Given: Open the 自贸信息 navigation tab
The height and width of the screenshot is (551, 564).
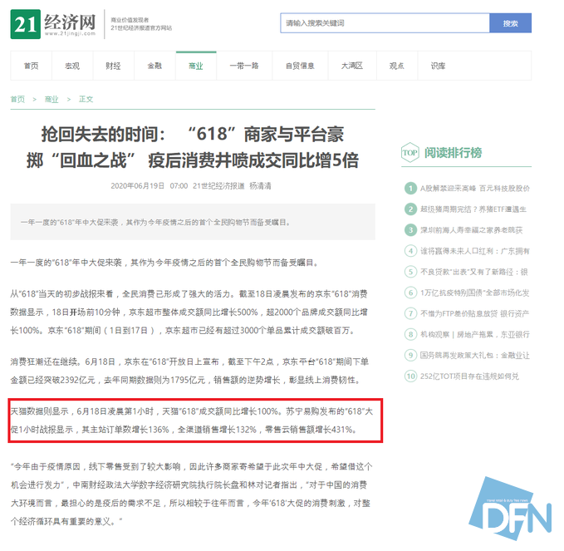Looking at the screenshot, I should pyautogui.click(x=300, y=66).
